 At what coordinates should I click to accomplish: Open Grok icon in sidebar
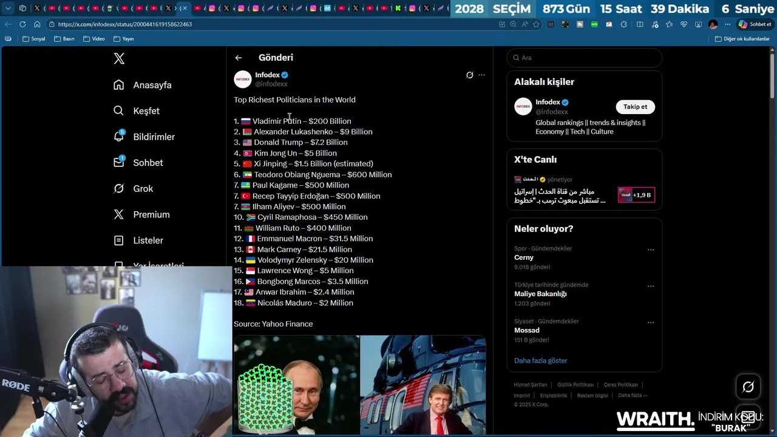(x=119, y=188)
